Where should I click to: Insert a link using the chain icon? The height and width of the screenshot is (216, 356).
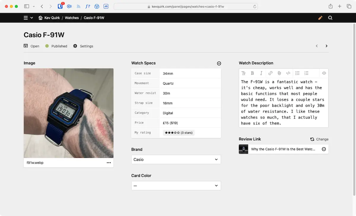click(270, 73)
